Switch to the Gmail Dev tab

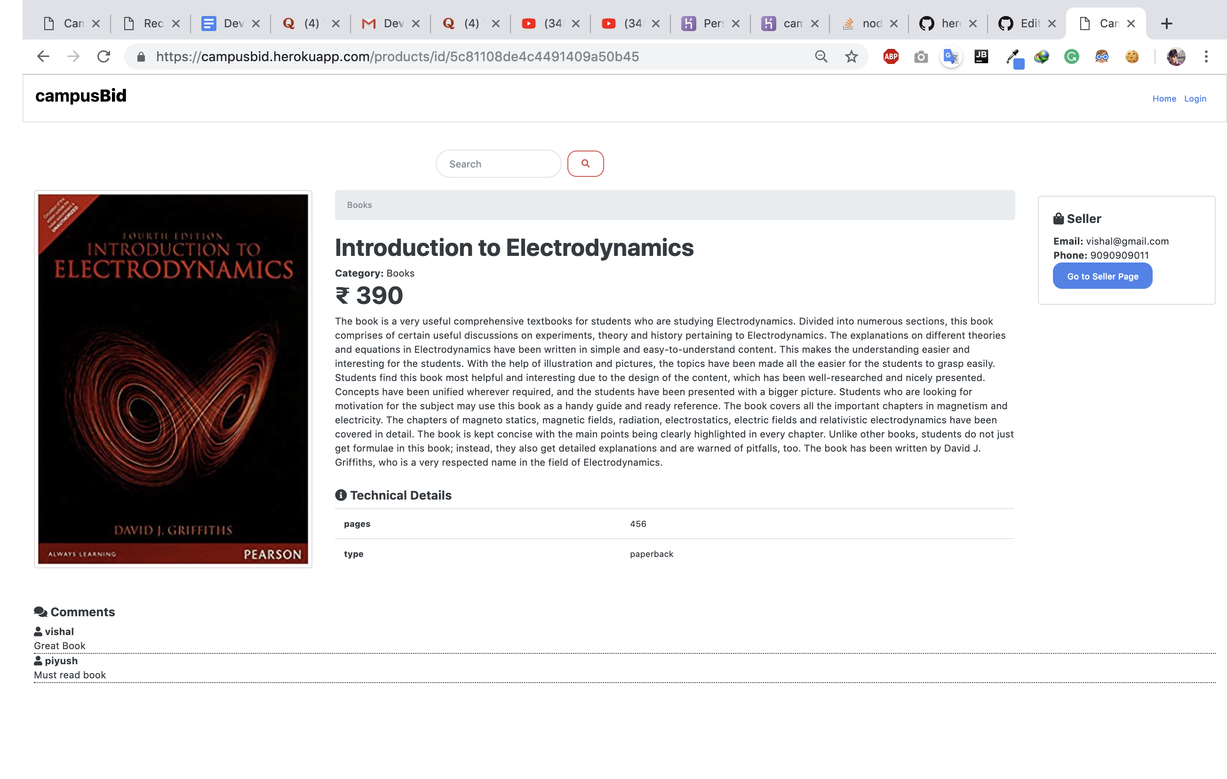pos(388,24)
